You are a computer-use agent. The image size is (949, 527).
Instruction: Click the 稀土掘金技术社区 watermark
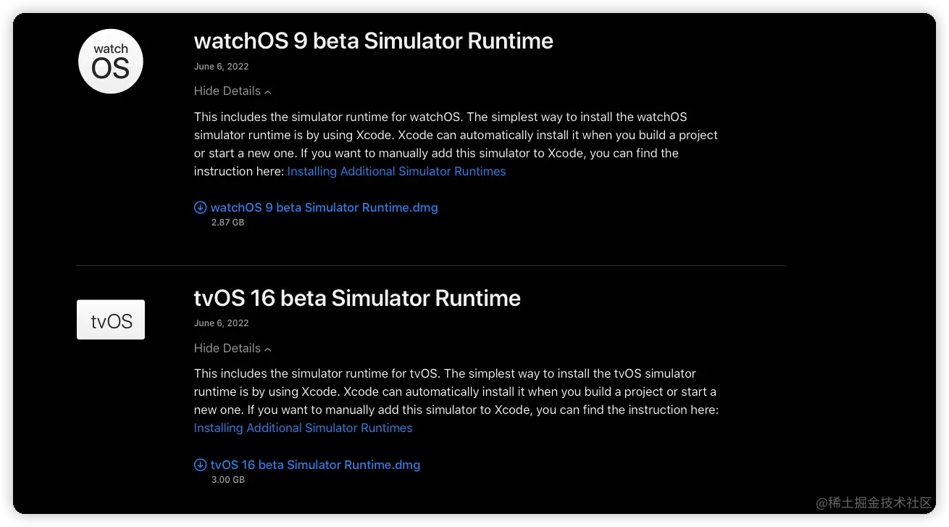874,502
